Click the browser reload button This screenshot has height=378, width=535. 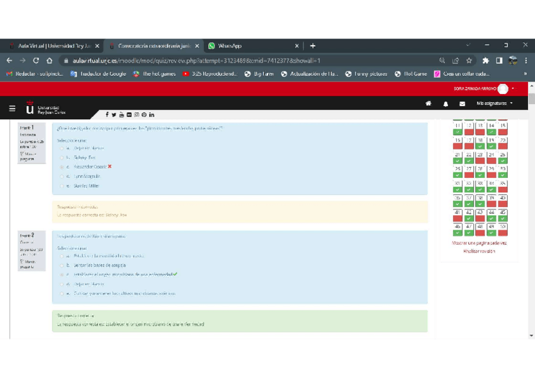coord(36,61)
